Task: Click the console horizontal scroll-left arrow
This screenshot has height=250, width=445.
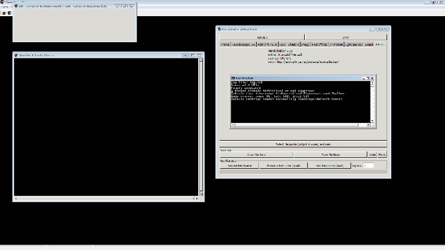Action: (233, 124)
